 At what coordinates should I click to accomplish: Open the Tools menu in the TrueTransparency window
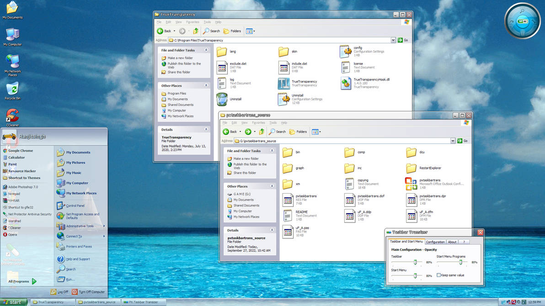point(207,21)
